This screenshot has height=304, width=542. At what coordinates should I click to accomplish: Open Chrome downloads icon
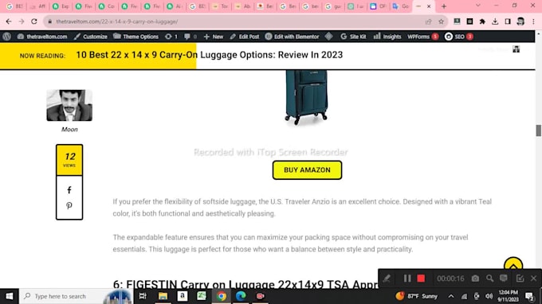pos(495,21)
